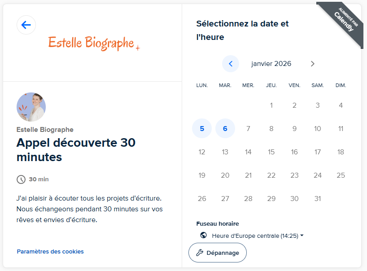
Task: Click day 20 in the calendar
Action: [225, 175]
